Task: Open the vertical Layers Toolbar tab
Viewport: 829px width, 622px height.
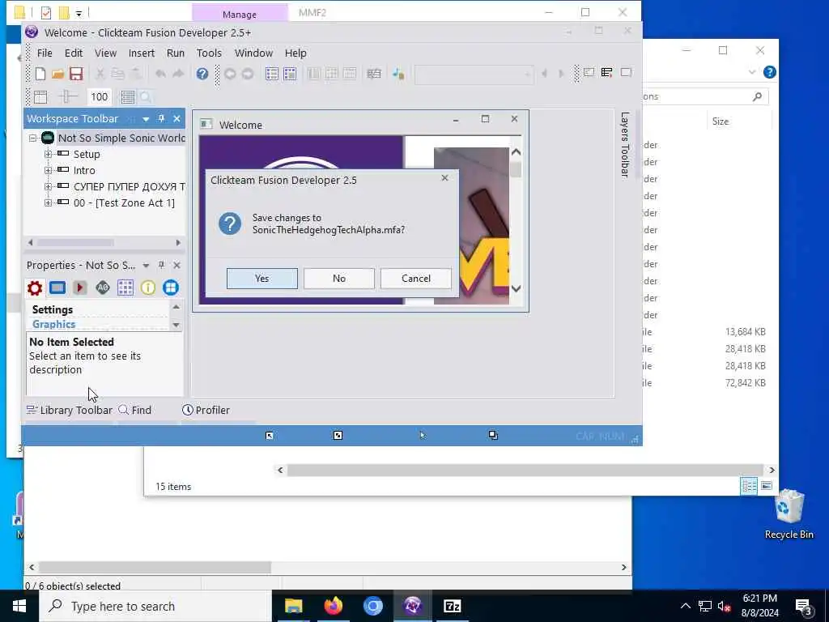Action: (624, 144)
